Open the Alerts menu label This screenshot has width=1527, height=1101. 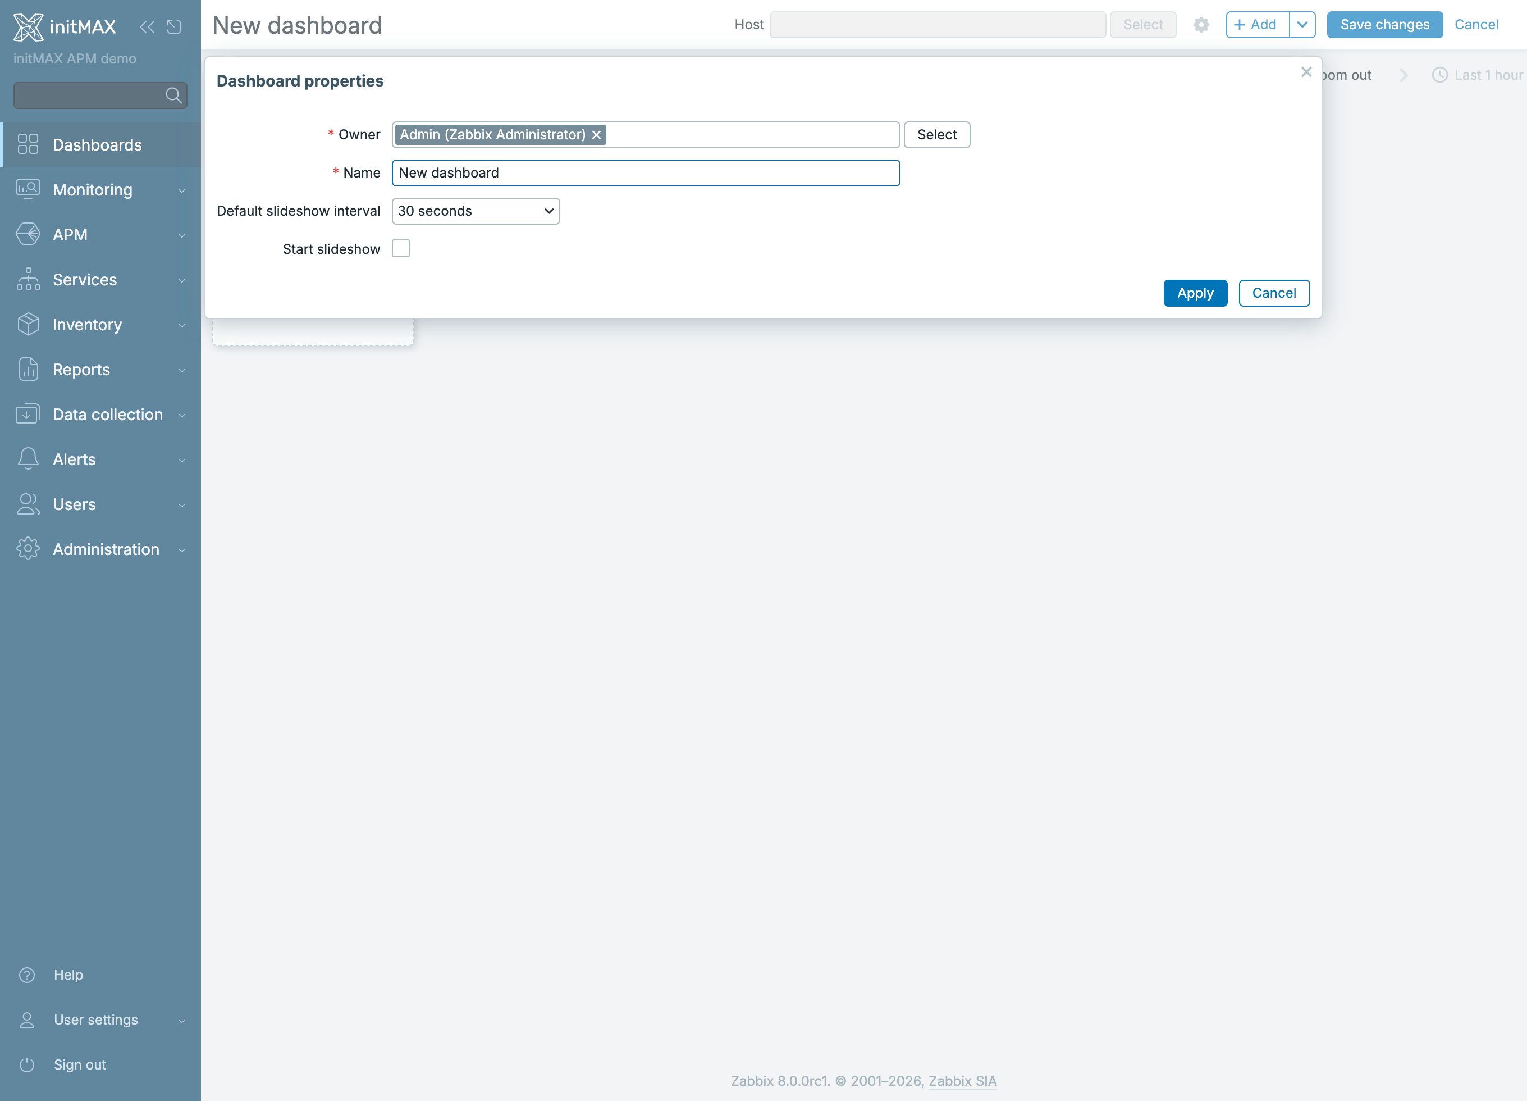click(74, 459)
